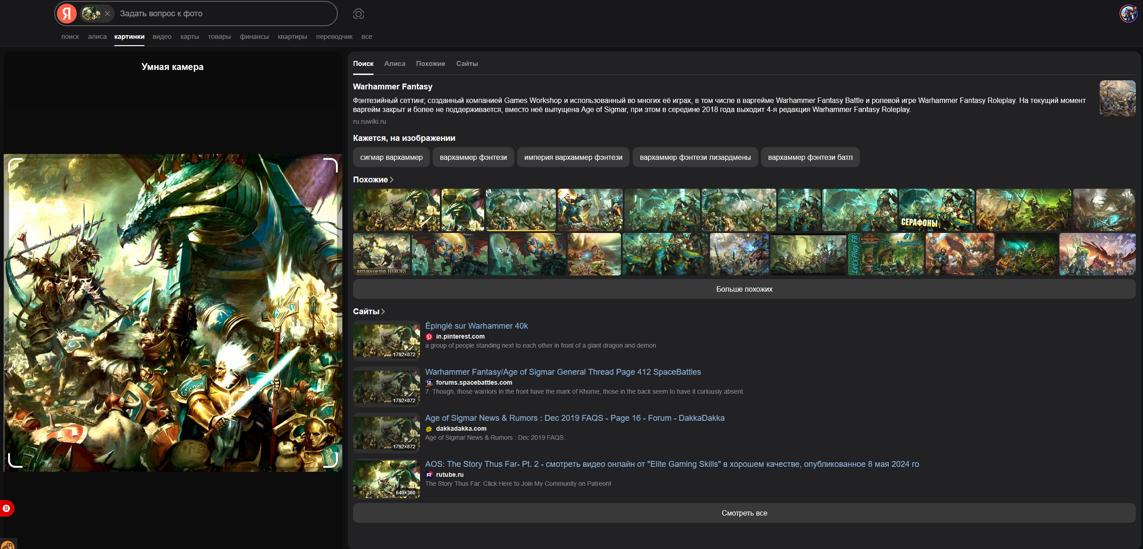
Task: Remove the uploaded photo chip from search
Action: [107, 14]
